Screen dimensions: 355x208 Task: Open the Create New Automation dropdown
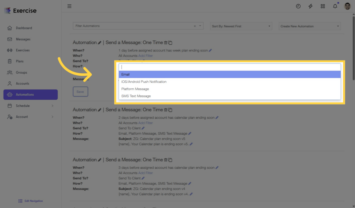pyautogui.click(x=309, y=26)
